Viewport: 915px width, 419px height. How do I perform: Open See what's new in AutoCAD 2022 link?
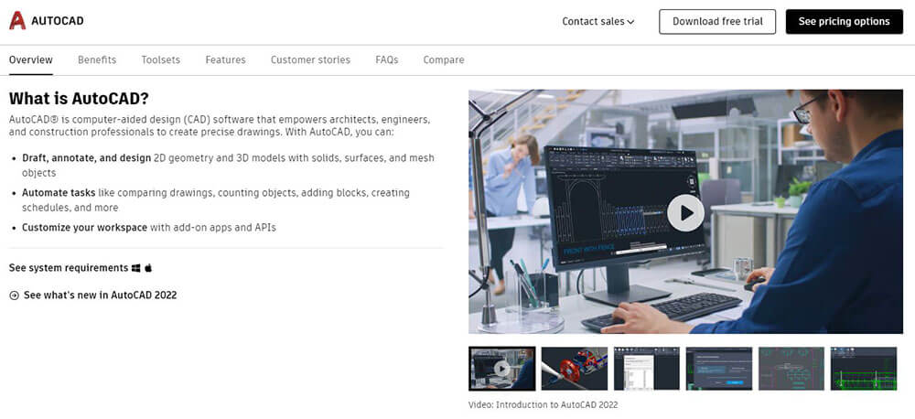[100, 295]
